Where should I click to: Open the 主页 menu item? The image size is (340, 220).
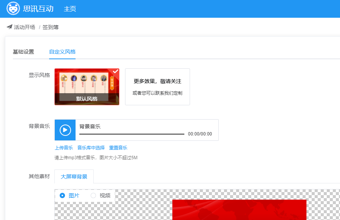(70, 9)
